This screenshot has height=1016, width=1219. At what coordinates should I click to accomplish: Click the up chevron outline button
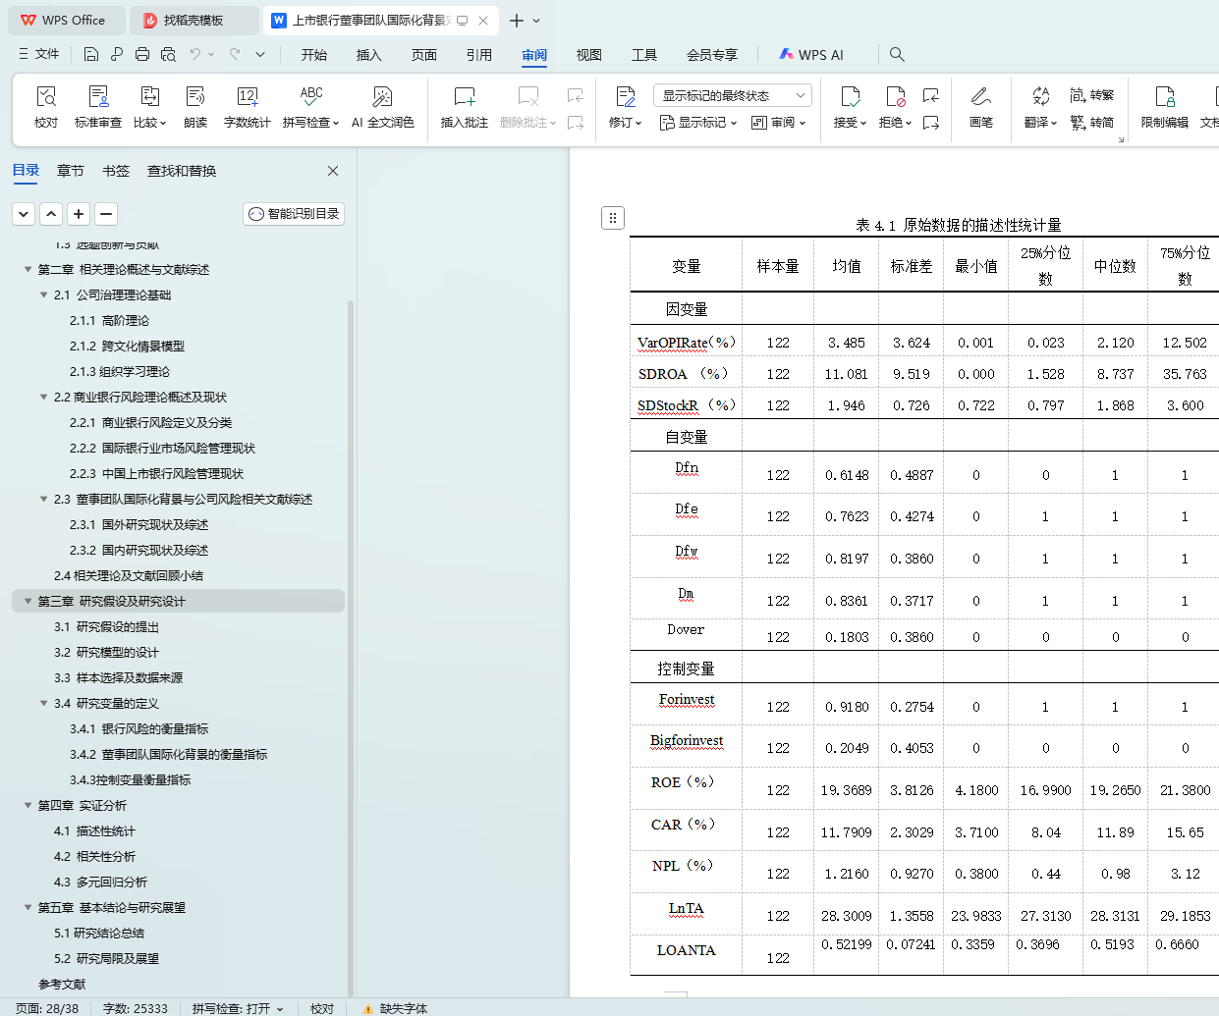(x=51, y=213)
